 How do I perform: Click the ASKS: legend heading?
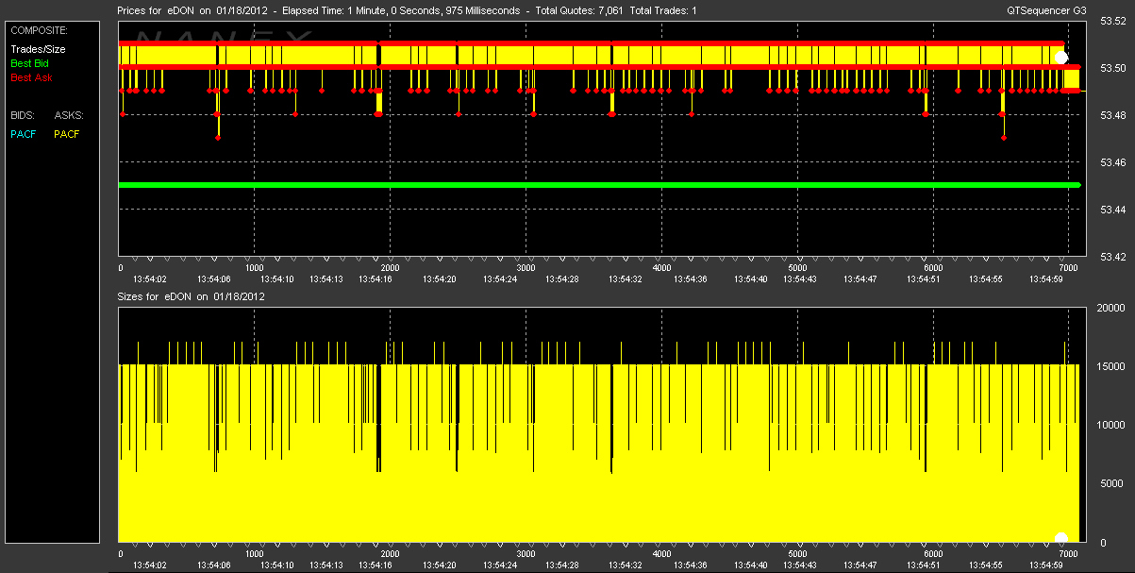[x=69, y=115]
